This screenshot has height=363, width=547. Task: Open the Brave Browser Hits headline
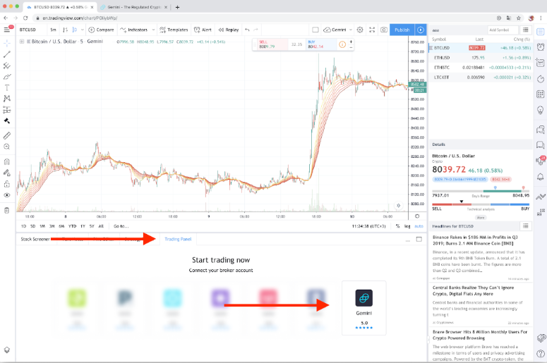tap(480, 335)
